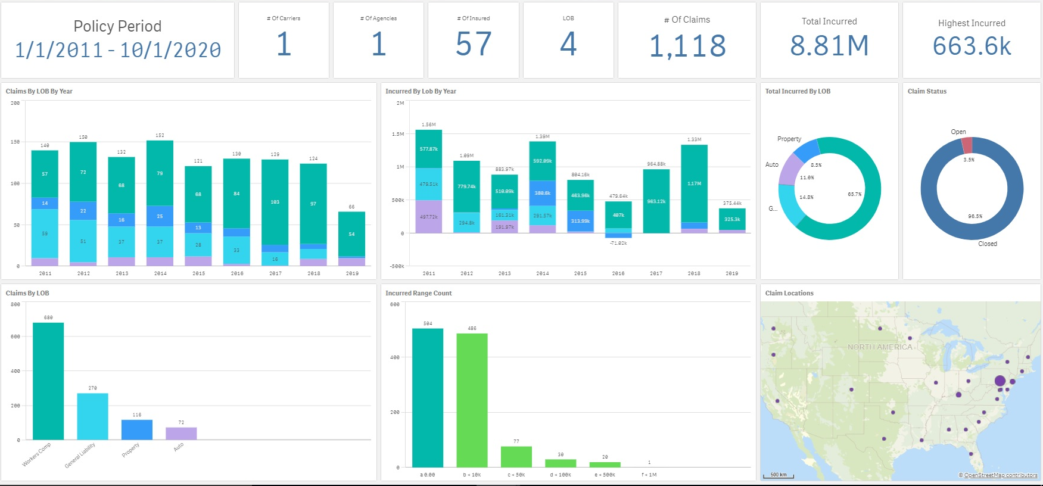Select the 2017 bar in Claims By LOB By Year
Viewport: 1043px width, 486px height.
pyautogui.click(x=275, y=202)
